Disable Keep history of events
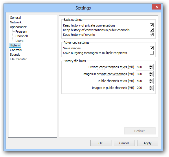The image size is (169, 157). pos(152,35)
